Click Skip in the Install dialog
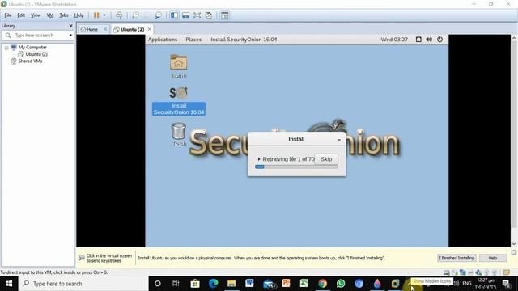This screenshot has height=291, width=518. tap(326, 159)
